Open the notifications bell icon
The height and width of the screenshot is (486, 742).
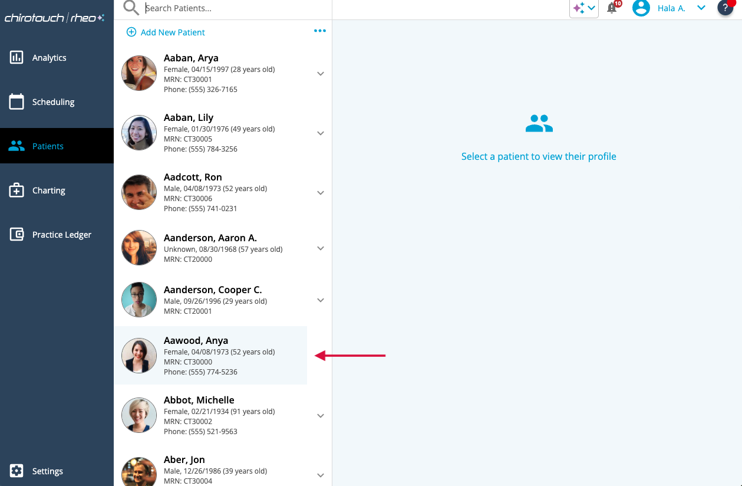[x=612, y=8]
